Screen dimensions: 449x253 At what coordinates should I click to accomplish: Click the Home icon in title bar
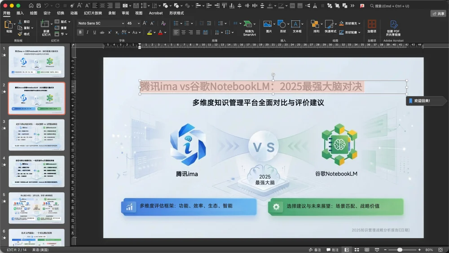tap(31, 6)
